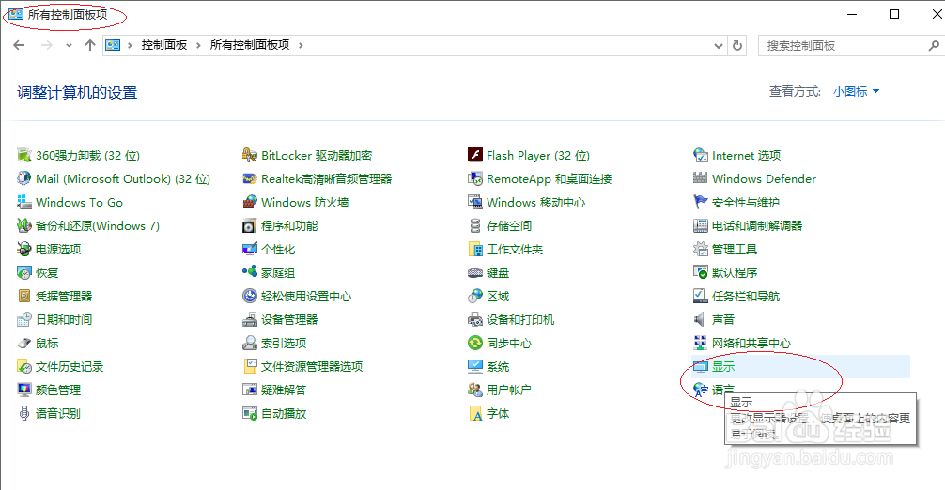Open the 文件资源管理器选项 link
The width and height of the screenshot is (945, 490).
[312, 367]
